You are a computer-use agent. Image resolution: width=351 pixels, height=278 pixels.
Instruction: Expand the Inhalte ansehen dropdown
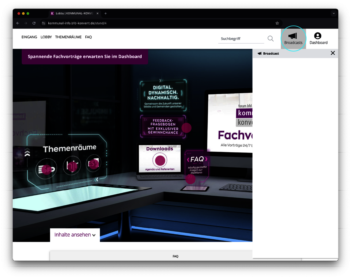[75, 235]
